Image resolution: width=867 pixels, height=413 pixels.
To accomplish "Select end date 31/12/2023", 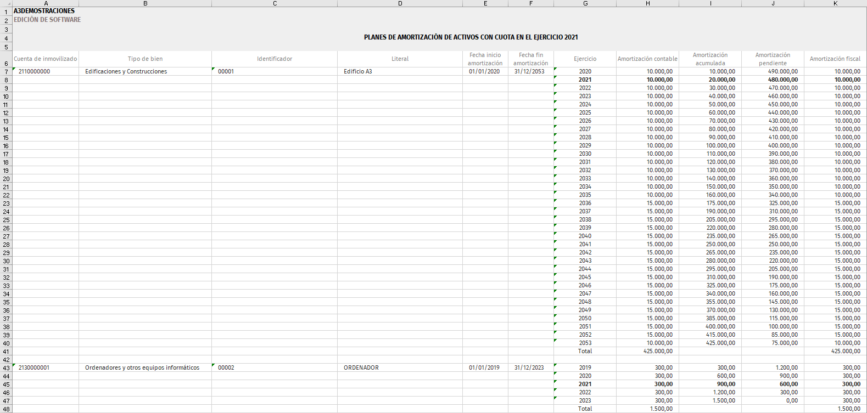I will tap(531, 367).
